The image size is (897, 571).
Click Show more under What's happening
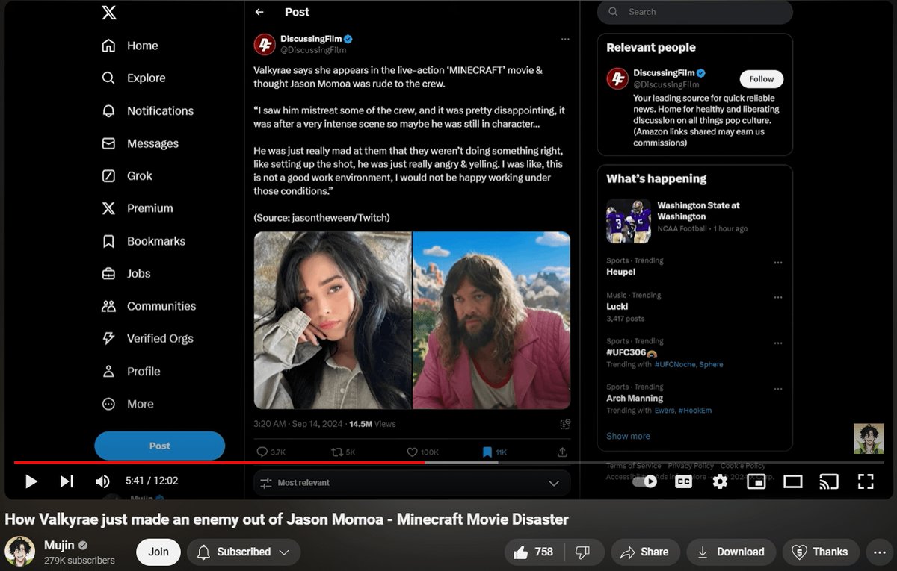(x=628, y=436)
